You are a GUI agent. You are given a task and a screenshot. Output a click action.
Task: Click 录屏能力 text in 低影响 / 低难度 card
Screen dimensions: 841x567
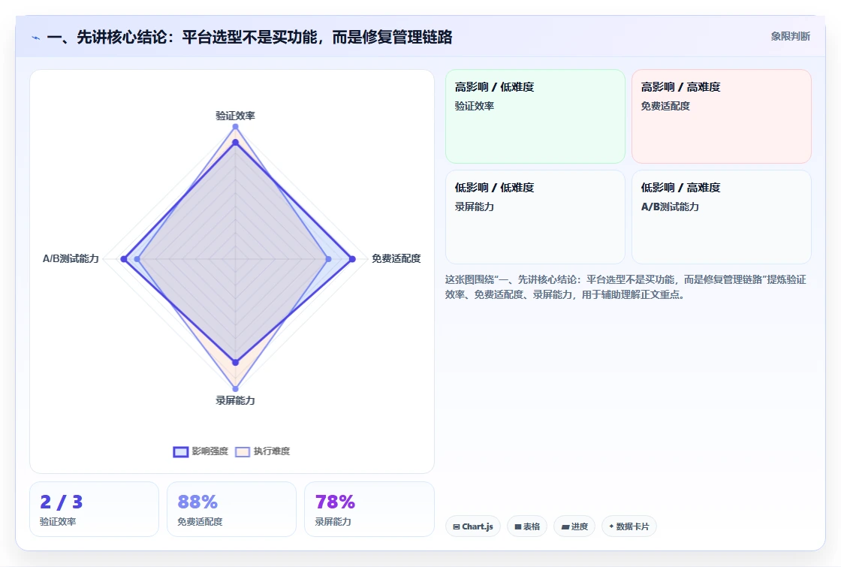[x=474, y=207]
